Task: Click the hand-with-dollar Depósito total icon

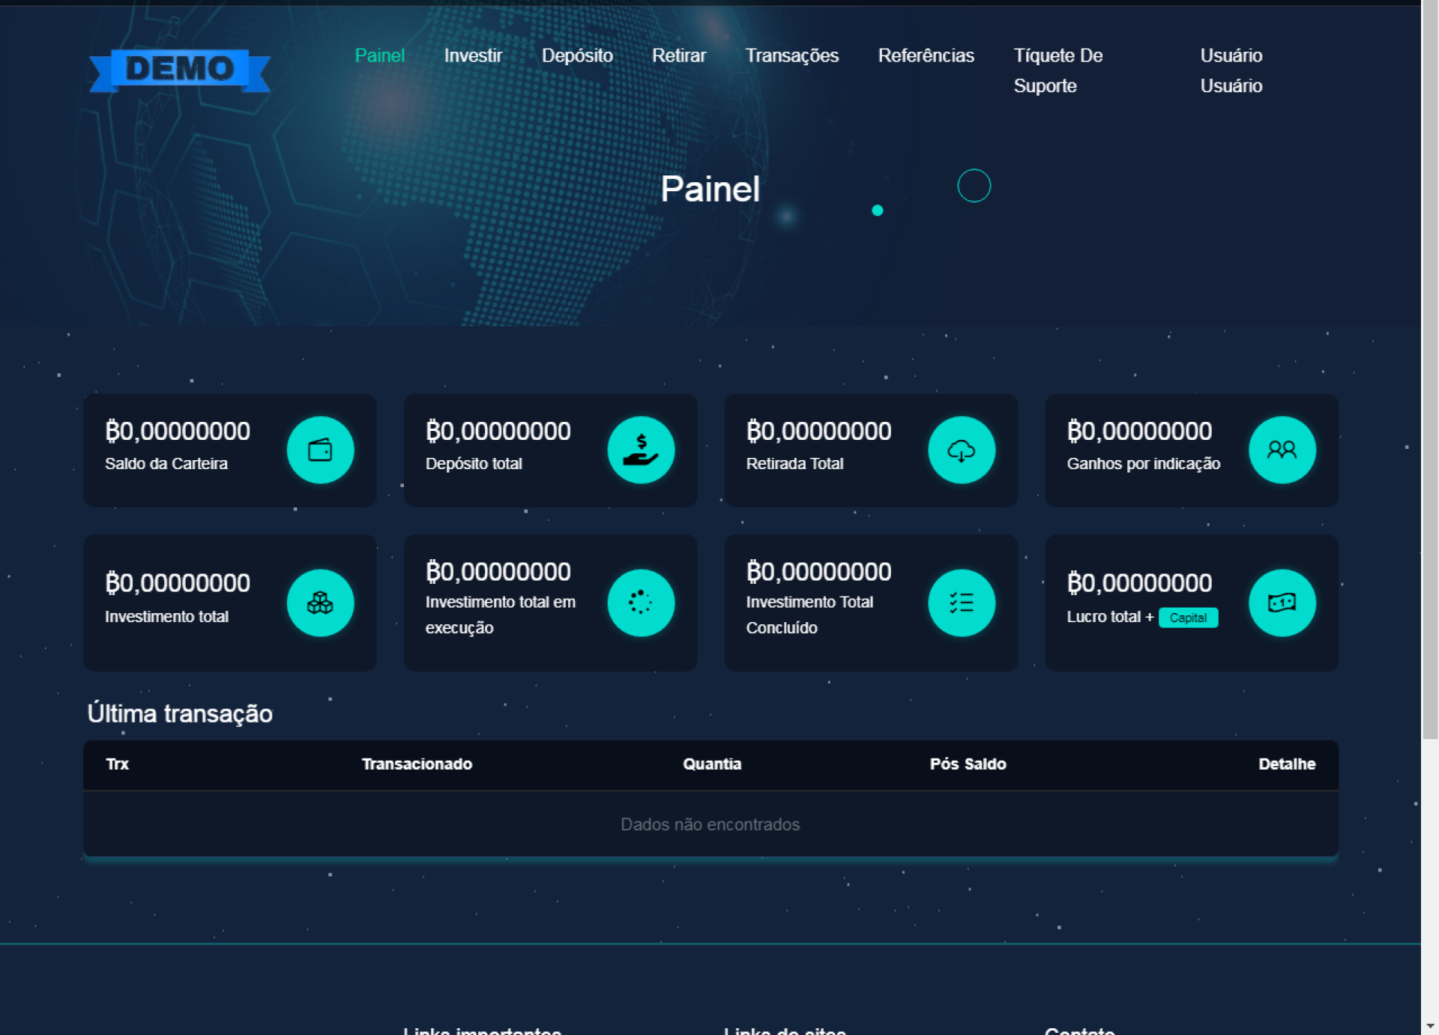Action: pos(641,450)
